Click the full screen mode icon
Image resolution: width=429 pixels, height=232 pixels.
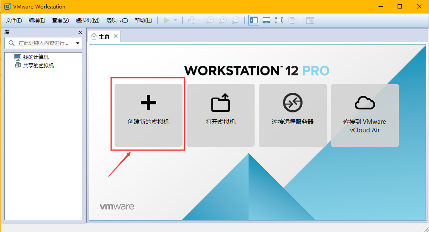[x=279, y=20]
